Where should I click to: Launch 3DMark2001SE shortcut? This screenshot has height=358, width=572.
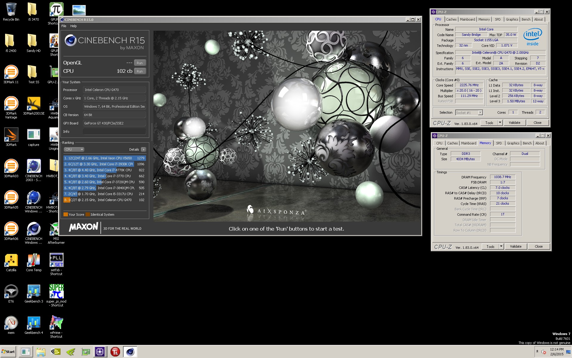click(33, 106)
